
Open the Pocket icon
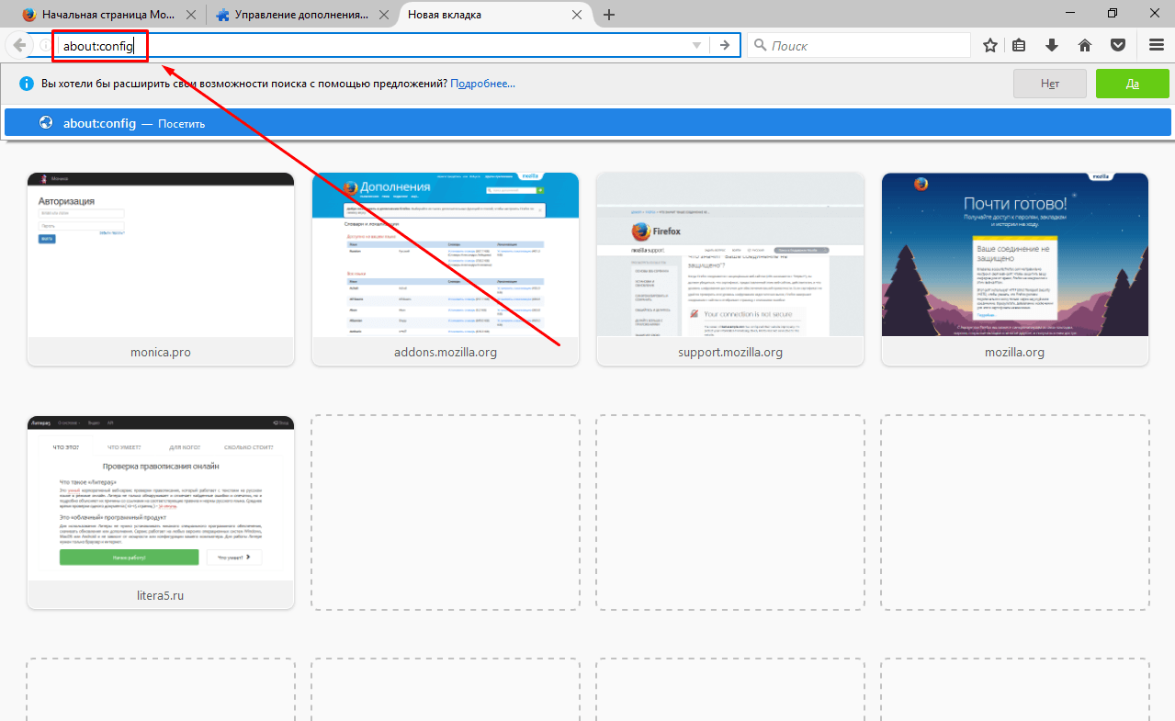coord(1118,45)
